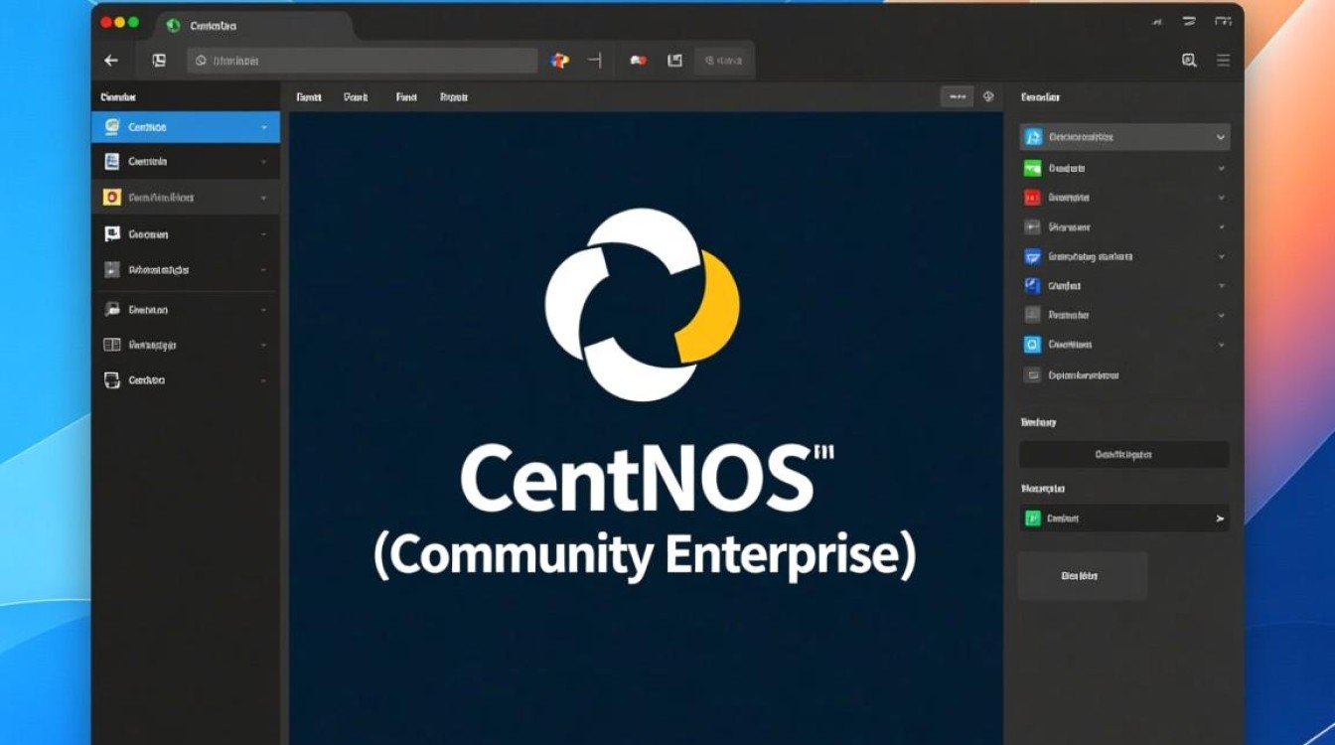Click the CentNOS logo on the canvas
This screenshot has height=745, width=1335.
pos(642,304)
